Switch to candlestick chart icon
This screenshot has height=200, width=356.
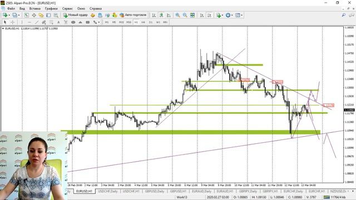click(161, 15)
